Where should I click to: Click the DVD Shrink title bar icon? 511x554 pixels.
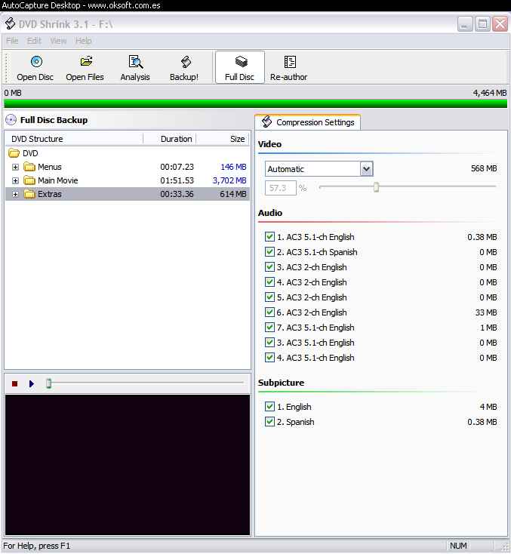[x=10, y=23]
